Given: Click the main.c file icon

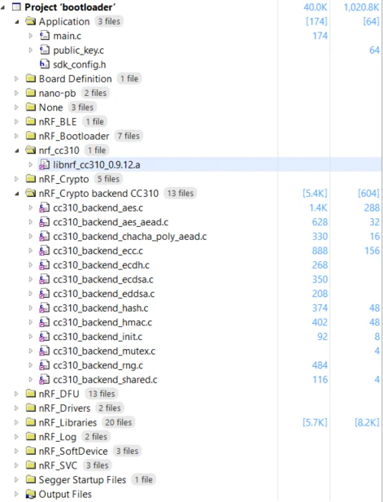Looking at the screenshot, I should tap(44, 36).
